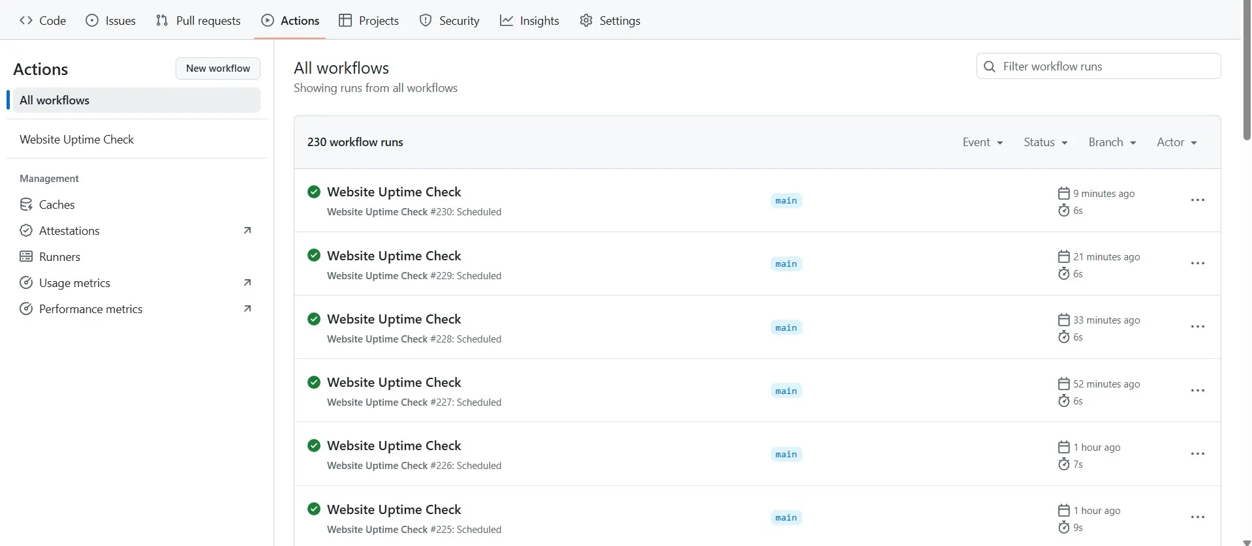Expand the Event filter dropdown
Screen dimensions: 1252x546
(x=982, y=142)
